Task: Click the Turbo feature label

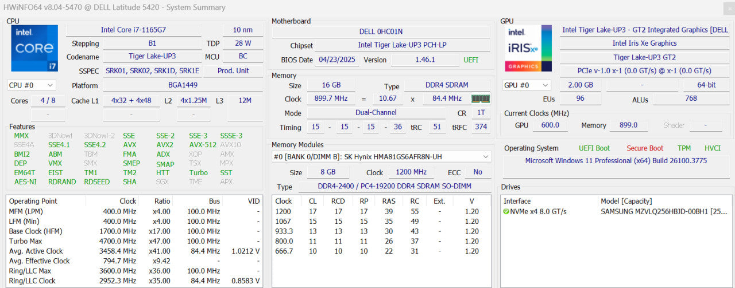Action: [199, 172]
